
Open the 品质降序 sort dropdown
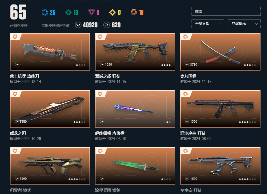[244, 24]
